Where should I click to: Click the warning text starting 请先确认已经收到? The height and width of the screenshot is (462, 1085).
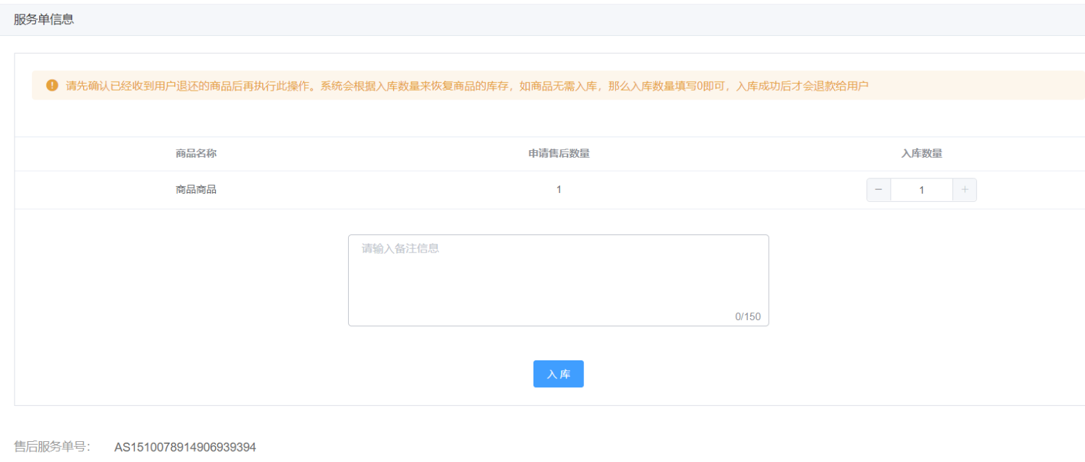467,86
